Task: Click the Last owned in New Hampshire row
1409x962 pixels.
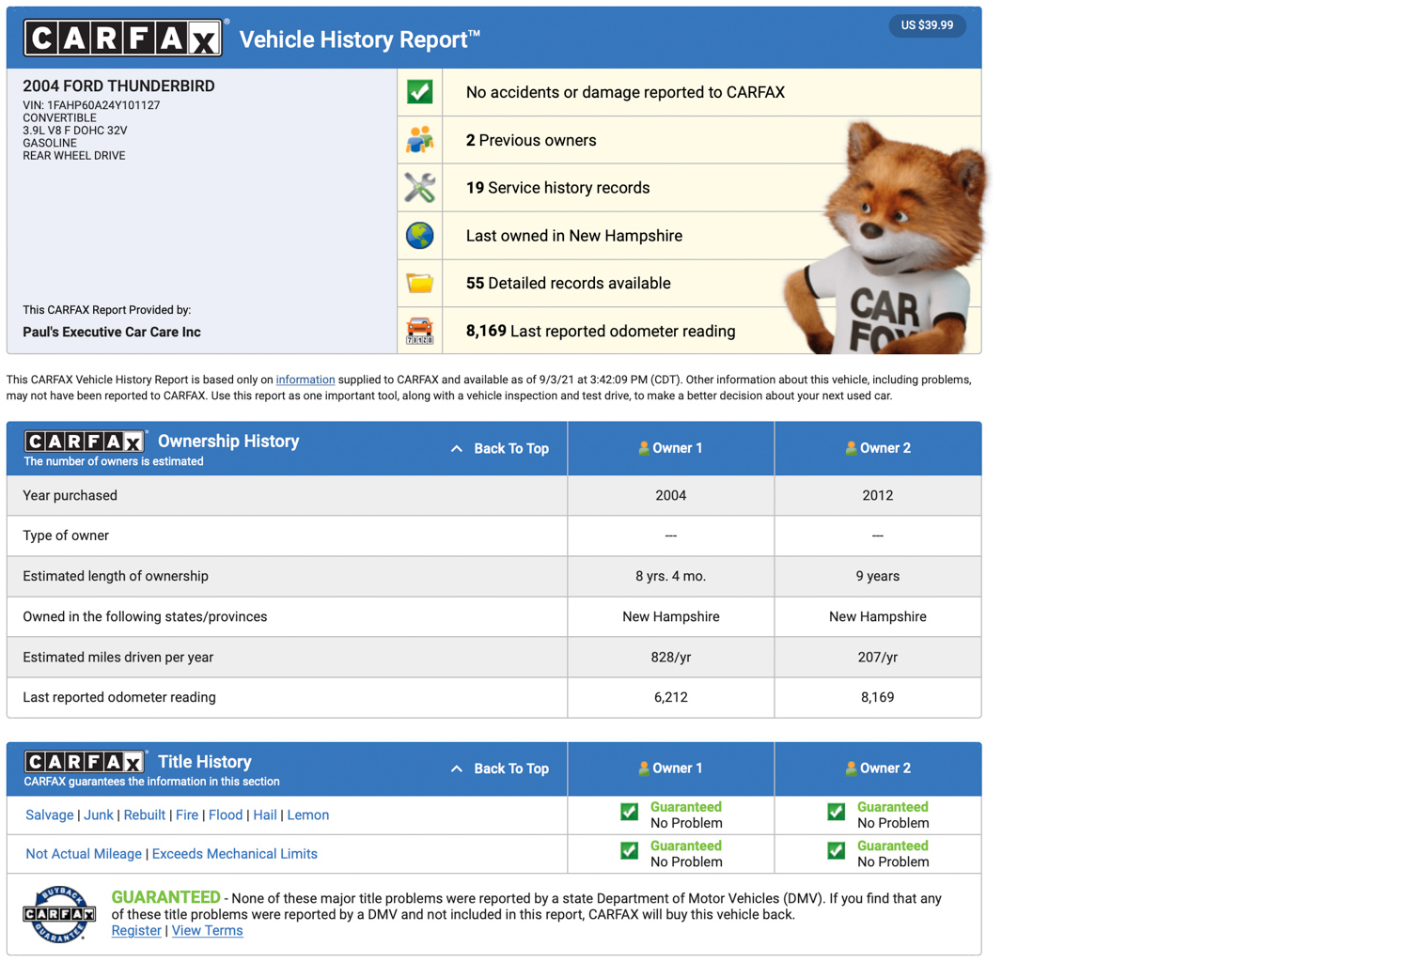Action: [x=689, y=236]
